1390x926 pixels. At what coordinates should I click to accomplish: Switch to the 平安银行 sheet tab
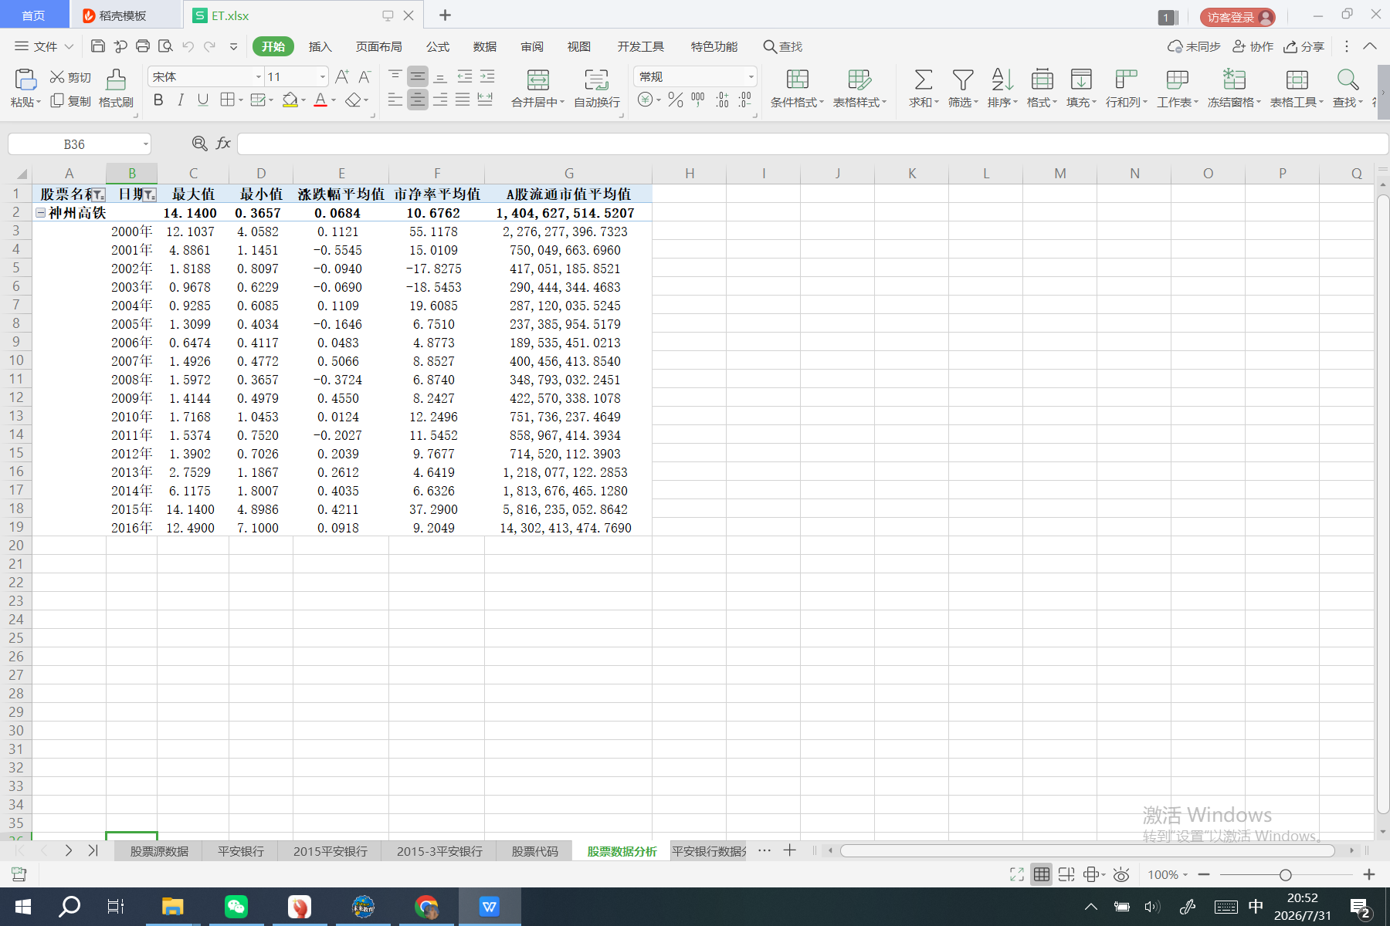[240, 851]
